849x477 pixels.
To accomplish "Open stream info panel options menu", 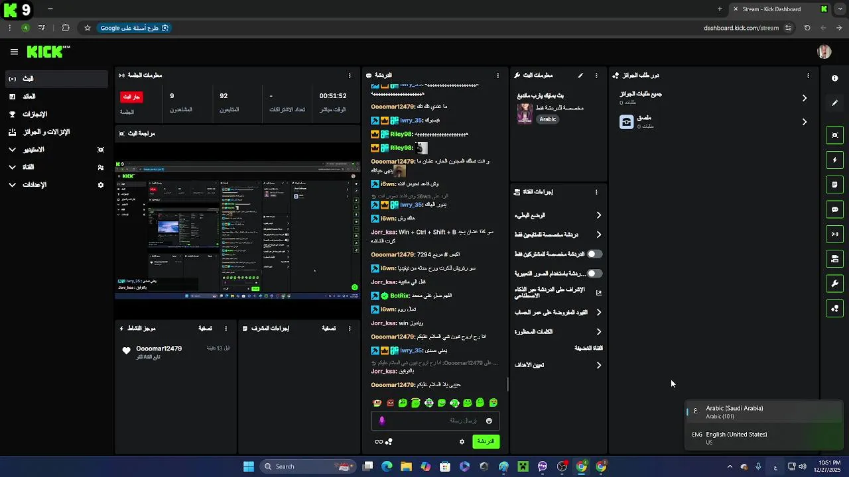I will point(596,76).
